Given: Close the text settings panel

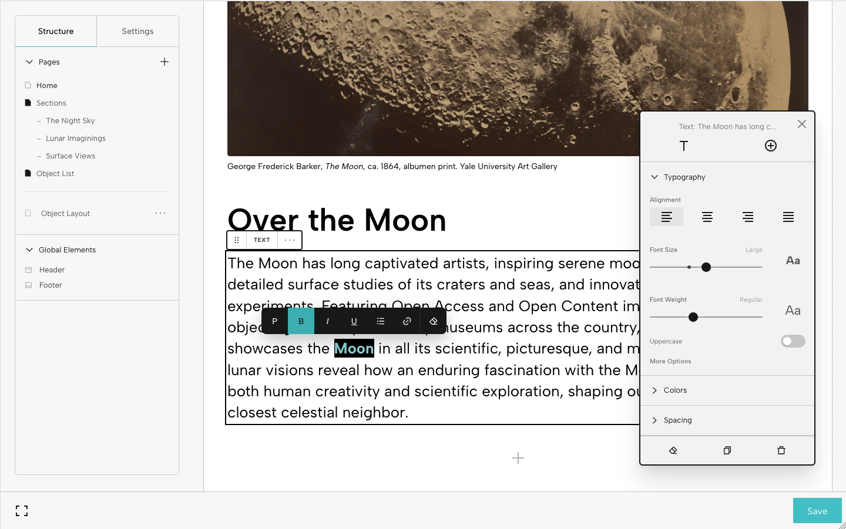Looking at the screenshot, I should [802, 124].
